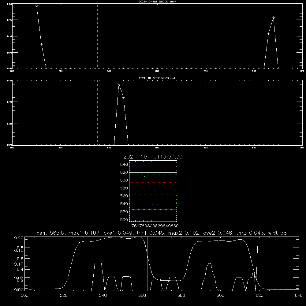Viewport: 306px width, 306px height.
Task: Click the left green dashed line in the dawn plot
Action: [97, 36]
